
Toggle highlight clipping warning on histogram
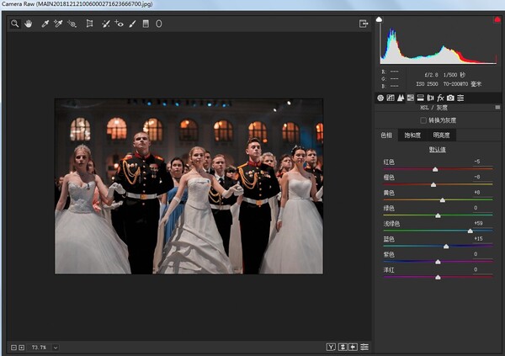click(x=497, y=19)
